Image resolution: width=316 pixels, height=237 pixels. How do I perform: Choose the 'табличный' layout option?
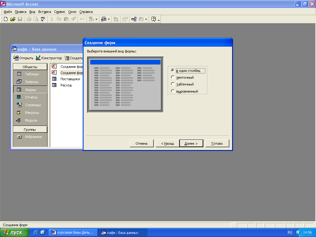coord(173,84)
